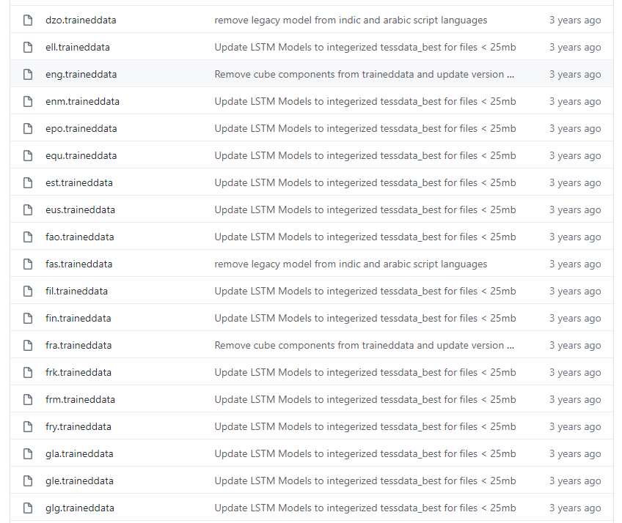This screenshot has height=523, width=622.
Task: Click '3 years ago' in dzo.traineddata row
Action: tap(575, 20)
